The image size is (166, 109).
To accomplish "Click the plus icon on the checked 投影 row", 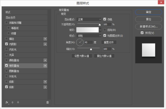I will tap(45, 87).
